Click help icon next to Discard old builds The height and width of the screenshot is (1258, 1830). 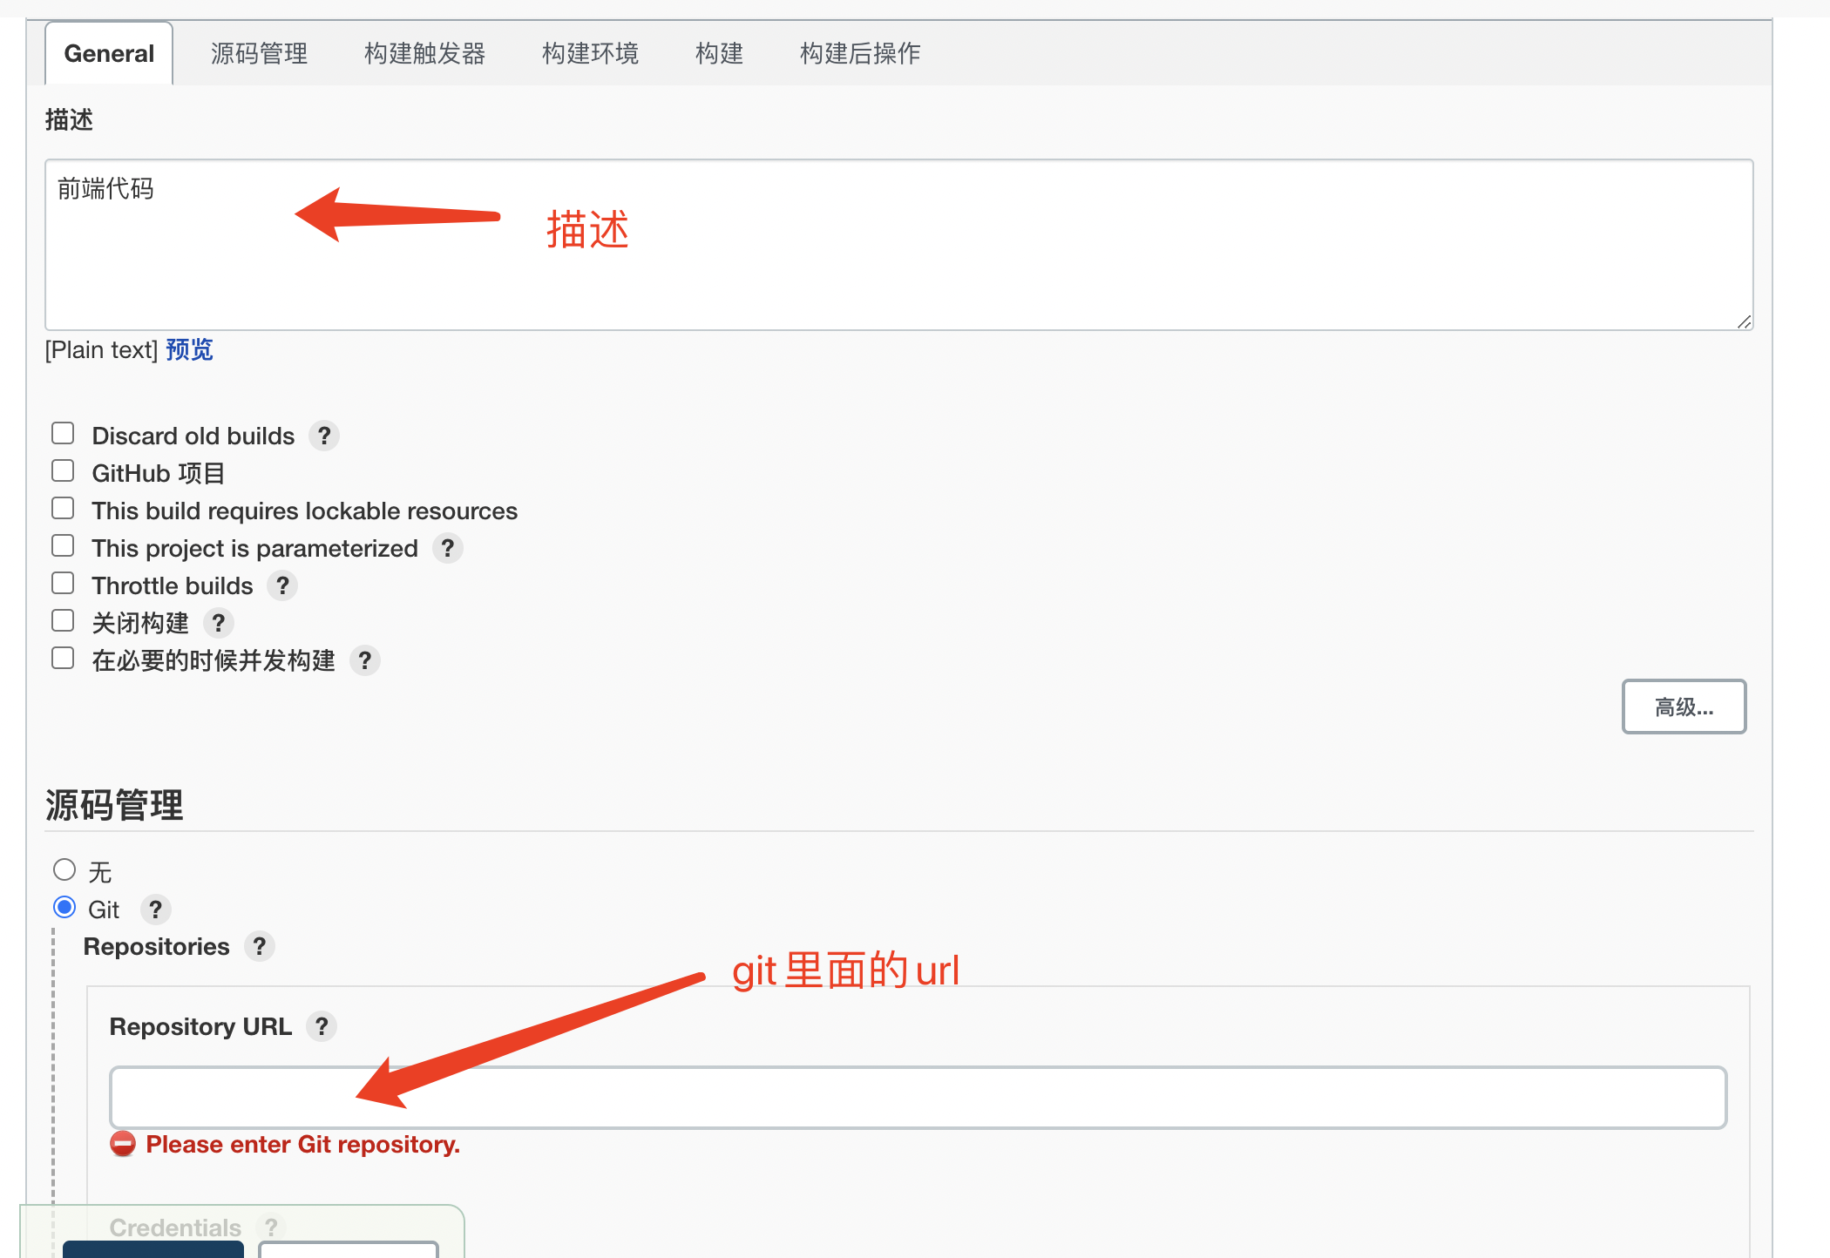[x=324, y=436]
